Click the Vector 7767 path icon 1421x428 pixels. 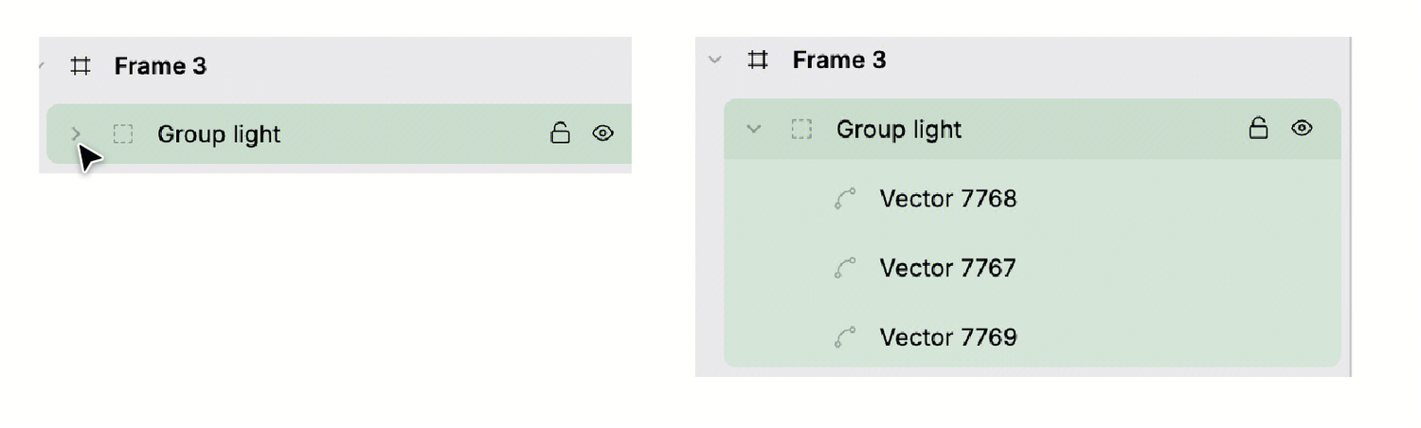coord(845,268)
